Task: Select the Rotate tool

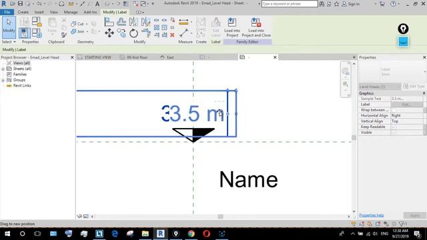Action: [133, 33]
